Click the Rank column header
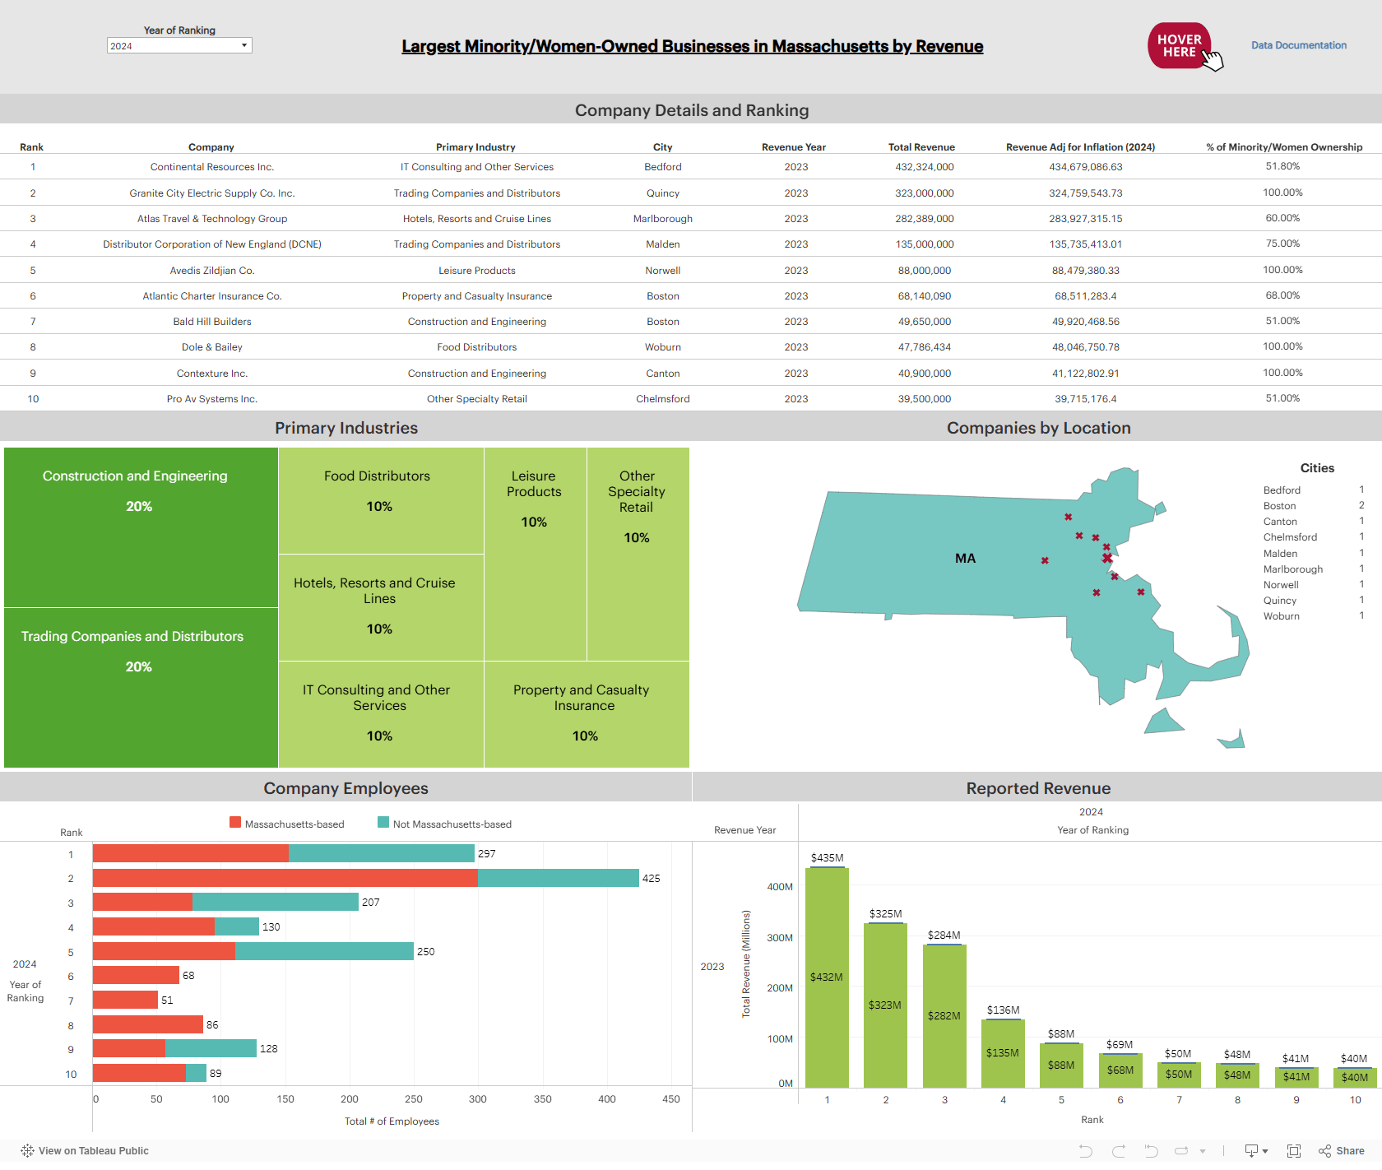This screenshot has height=1170, width=1382. (32, 147)
